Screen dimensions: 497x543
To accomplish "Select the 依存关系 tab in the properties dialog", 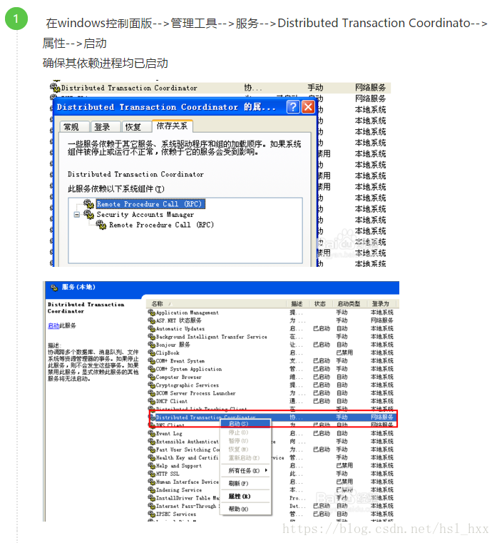I will [x=172, y=126].
